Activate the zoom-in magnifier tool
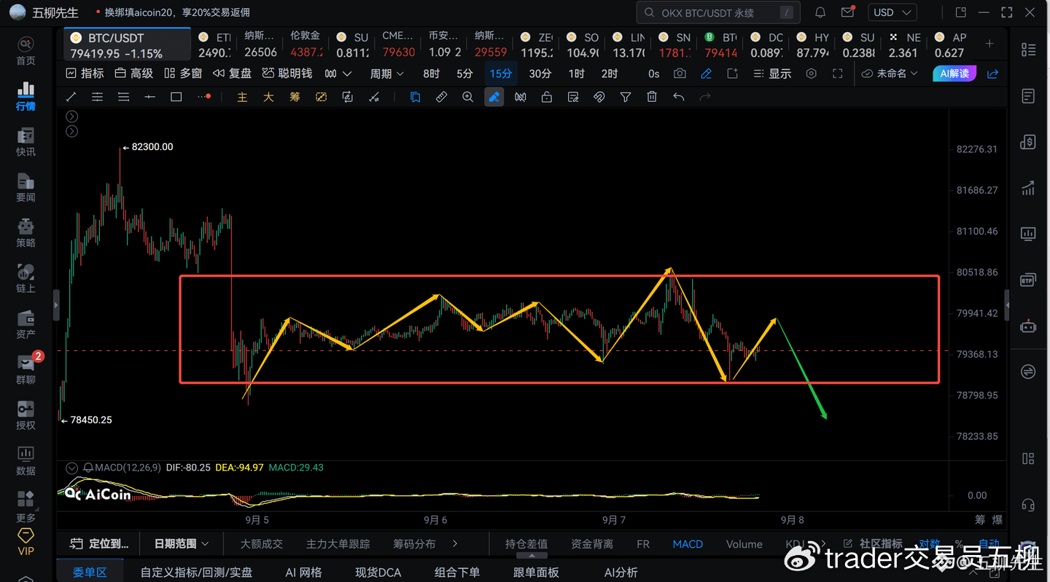 tap(468, 97)
